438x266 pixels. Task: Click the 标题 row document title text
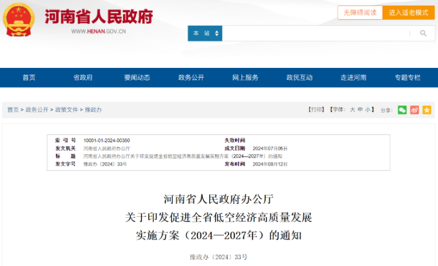(x=182, y=156)
